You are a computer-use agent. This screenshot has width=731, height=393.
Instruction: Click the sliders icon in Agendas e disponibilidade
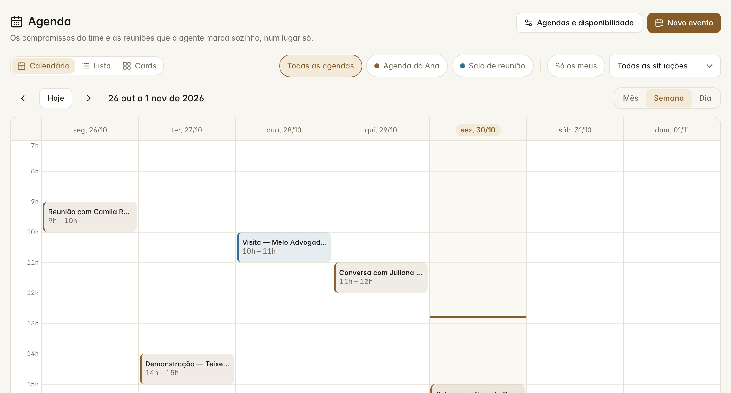(x=529, y=23)
